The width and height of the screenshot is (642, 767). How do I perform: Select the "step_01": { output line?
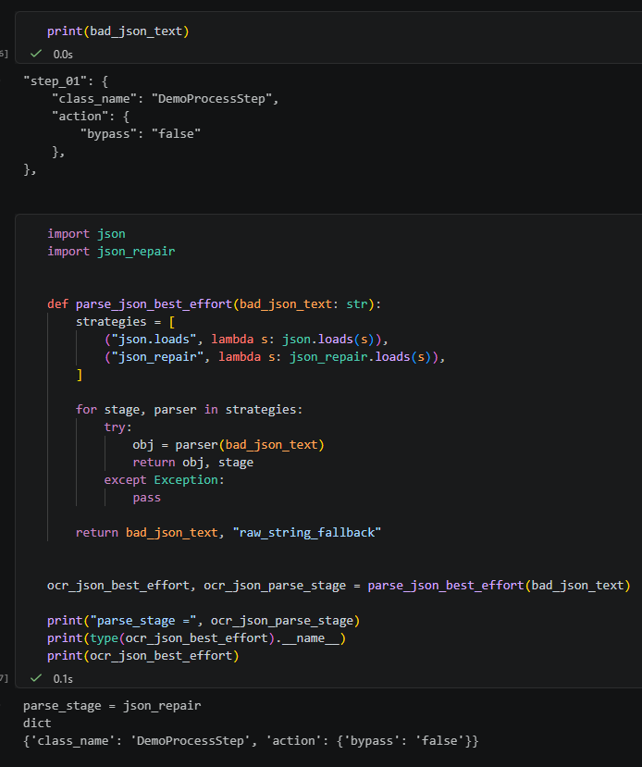[x=66, y=81]
